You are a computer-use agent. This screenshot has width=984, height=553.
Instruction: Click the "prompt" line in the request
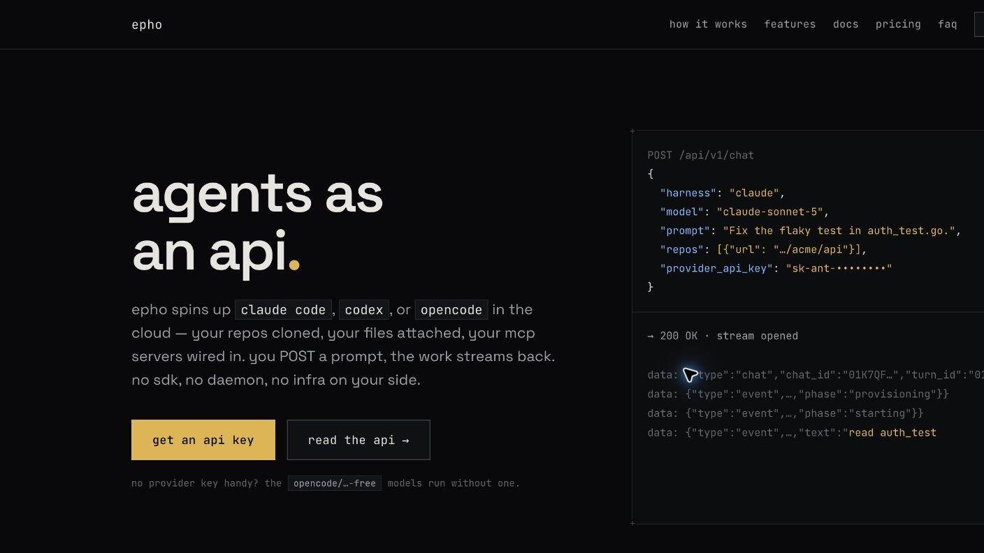point(811,230)
